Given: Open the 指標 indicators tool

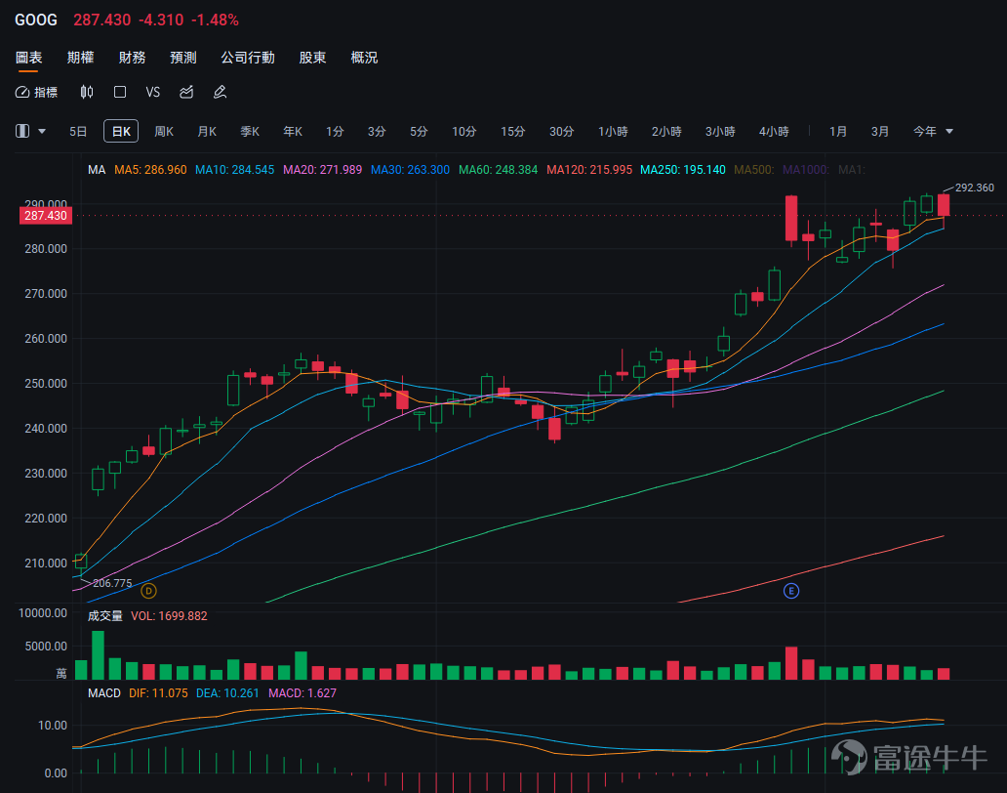Looking at the screenshot, I should pyautogui.click(x=37, y=93).
